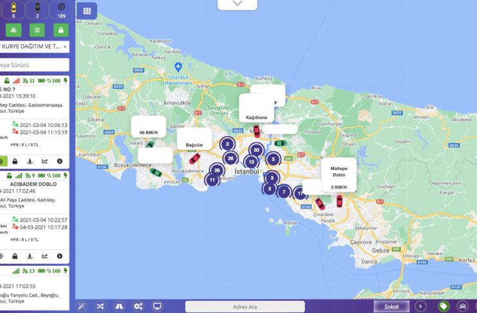The image size is (477, 313).
Task: Select the timestamp 2021-03-04 11:15:19
Action: pos(44,133)
